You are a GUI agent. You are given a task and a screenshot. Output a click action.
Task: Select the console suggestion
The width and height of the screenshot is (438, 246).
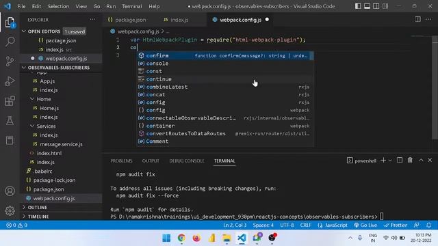pos(225,64)
